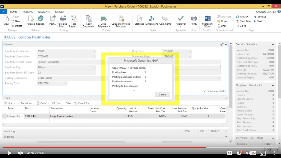Image resolution: width=281 pixels, height=158 pixels.
Task: Click Calculate Invoice Discount
Action: click(x=121, y=21)
